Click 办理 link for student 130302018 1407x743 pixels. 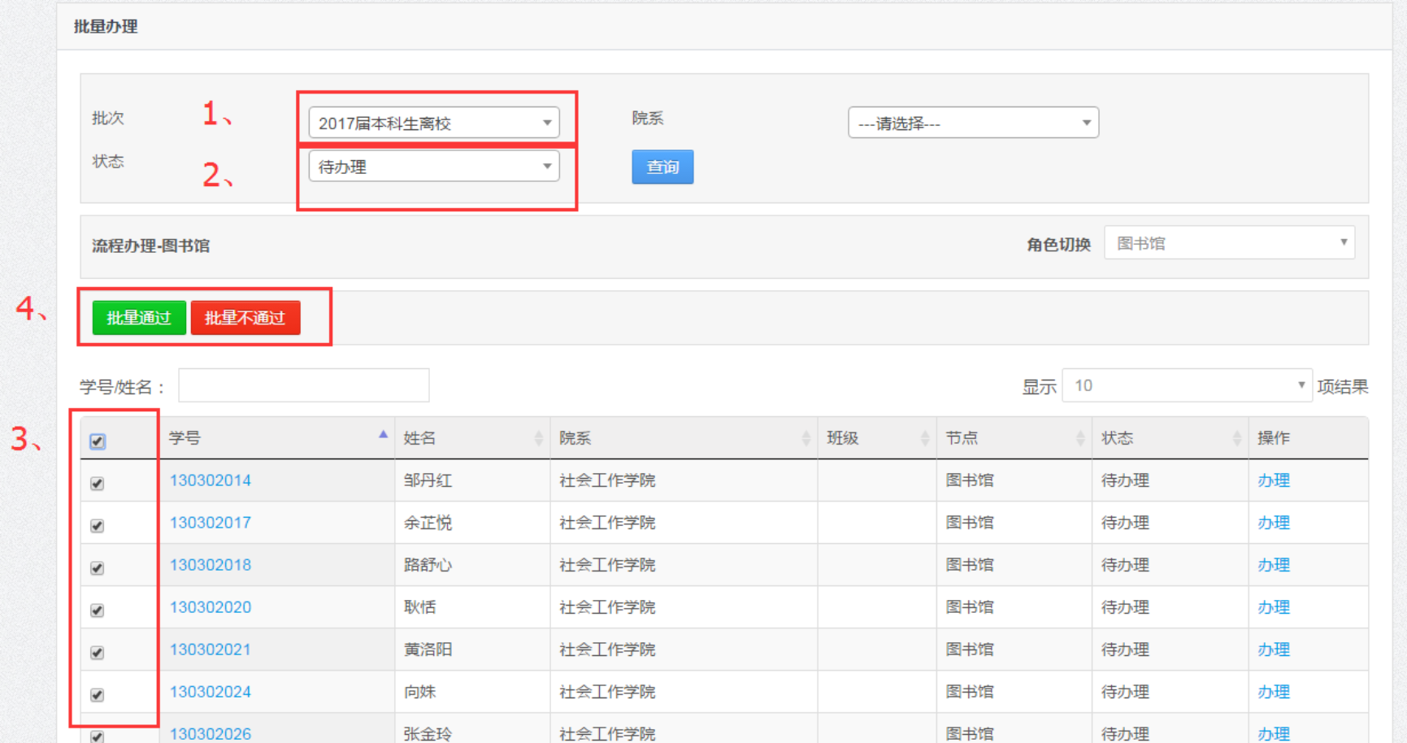click(x=1273, y=565)
